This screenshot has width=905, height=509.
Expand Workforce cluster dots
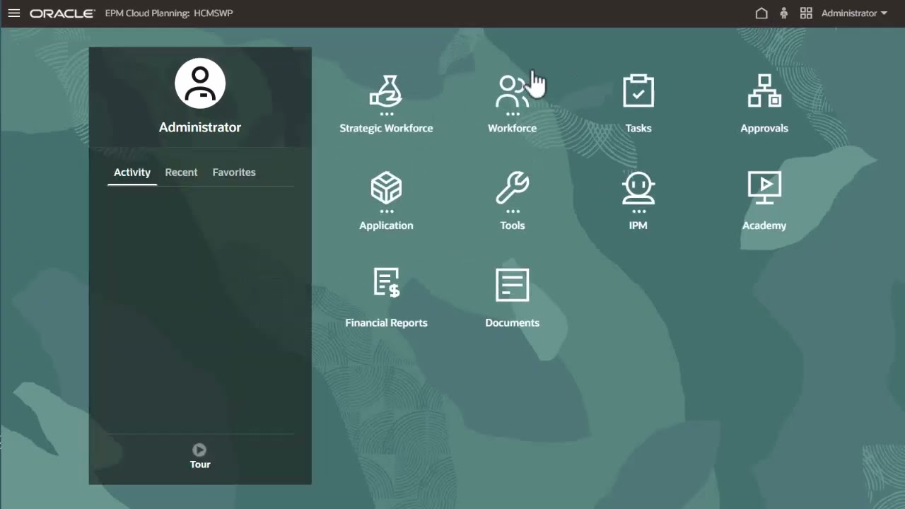pos(513,114)
